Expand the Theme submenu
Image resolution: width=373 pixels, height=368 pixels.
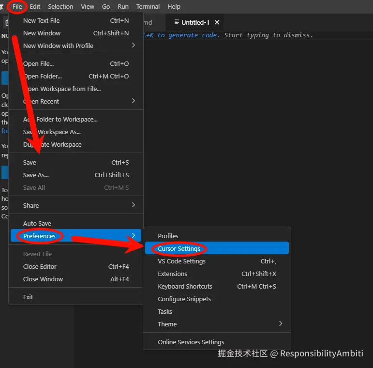pyautogui.click(x=217, y=324)
